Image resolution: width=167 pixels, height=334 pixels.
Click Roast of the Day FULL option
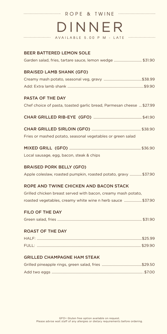click(89, 246)
